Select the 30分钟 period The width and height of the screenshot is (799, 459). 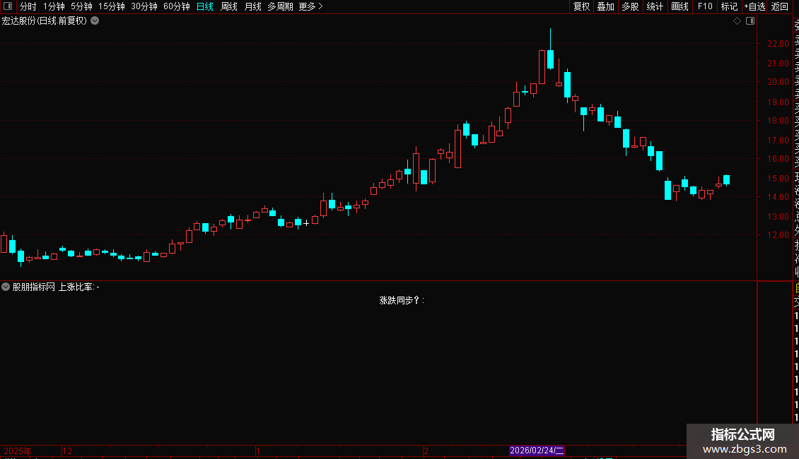(144, 6)
